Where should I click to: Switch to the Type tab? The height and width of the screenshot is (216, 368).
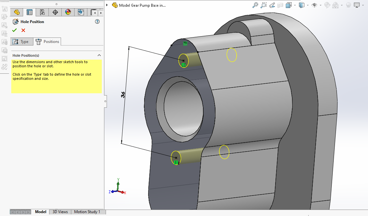pyautogui.click(x=21, y=42)
